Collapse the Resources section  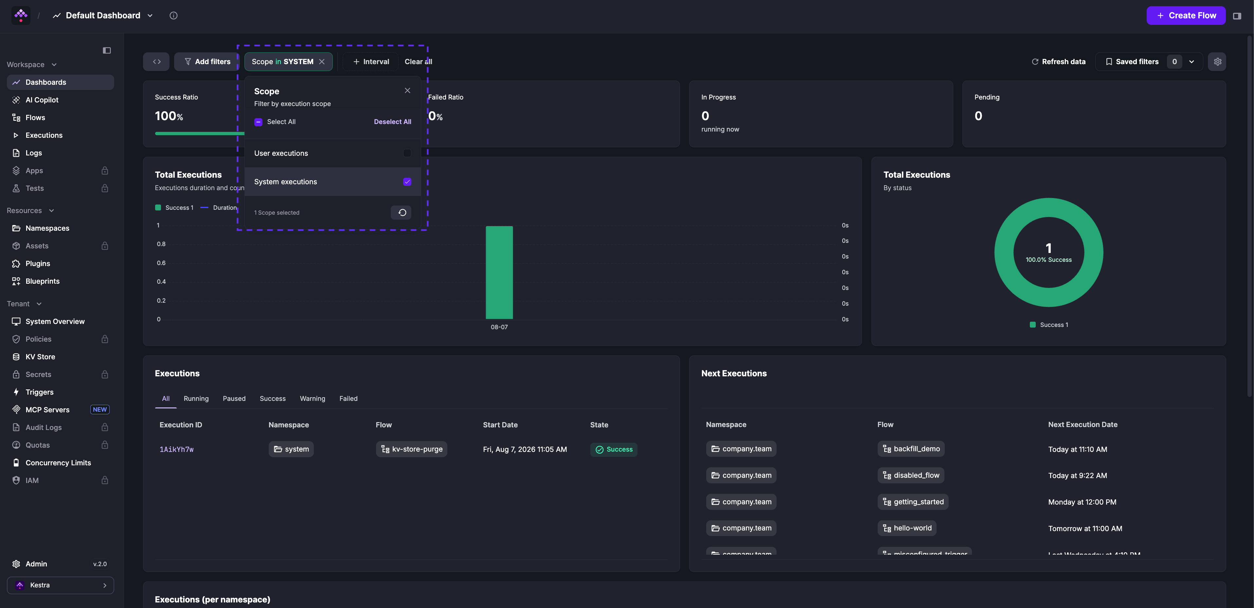click(x=30, y=211)
